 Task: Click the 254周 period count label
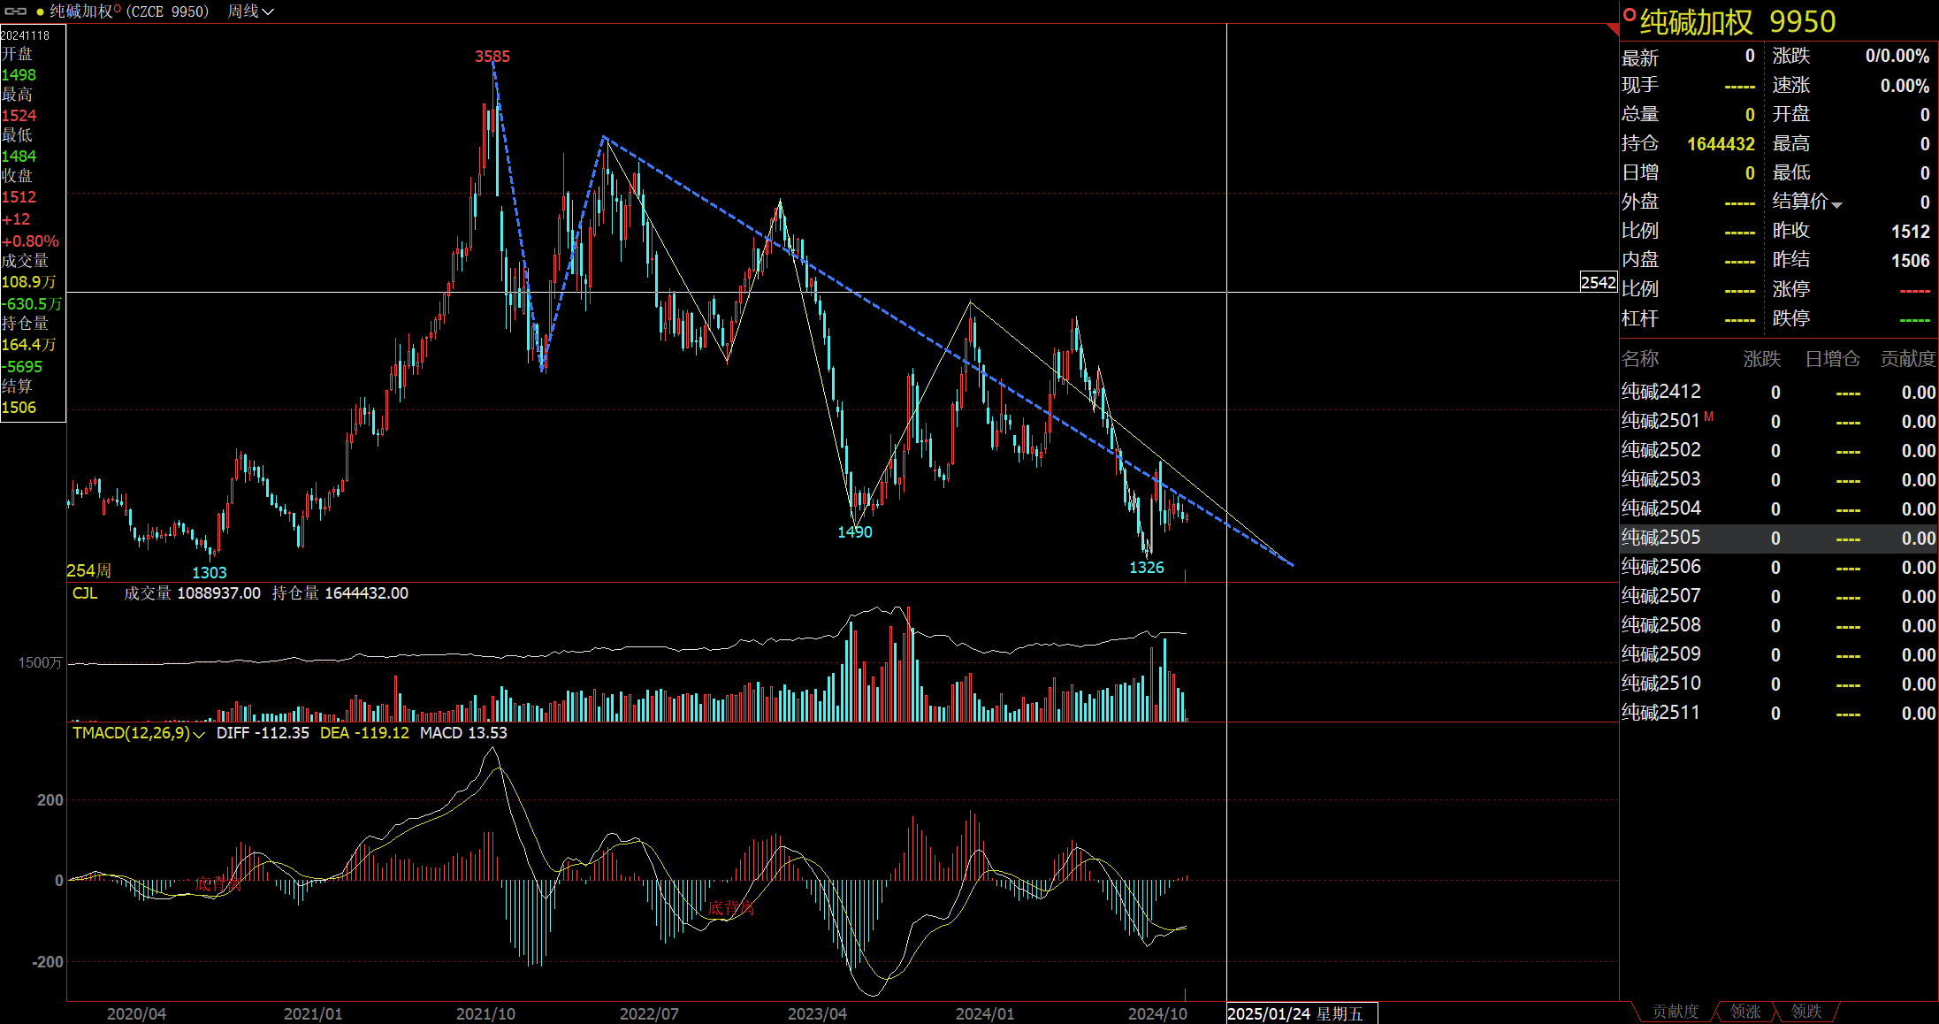(89, 571)
